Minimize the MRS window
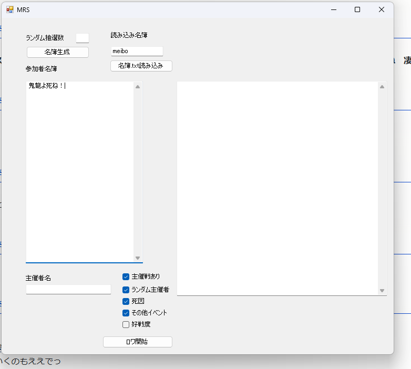 333,9
